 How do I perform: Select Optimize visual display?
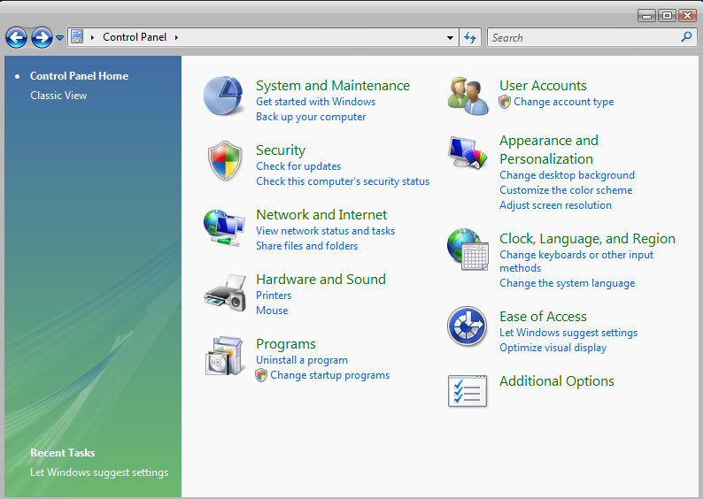pos(552,348)
